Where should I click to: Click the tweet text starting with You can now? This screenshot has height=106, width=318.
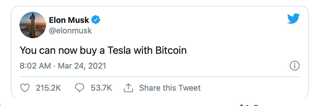(103, 50)
